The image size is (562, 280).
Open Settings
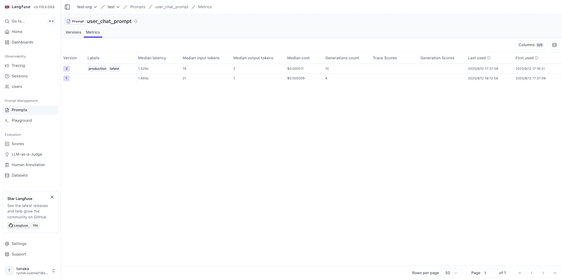tap(30, 244)
